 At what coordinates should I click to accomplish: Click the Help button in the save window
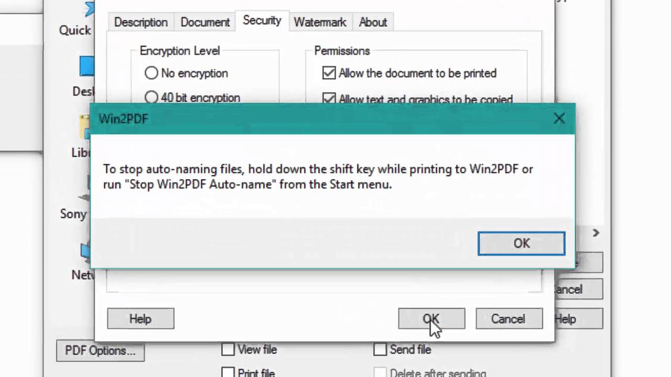[x=578, y=319]
